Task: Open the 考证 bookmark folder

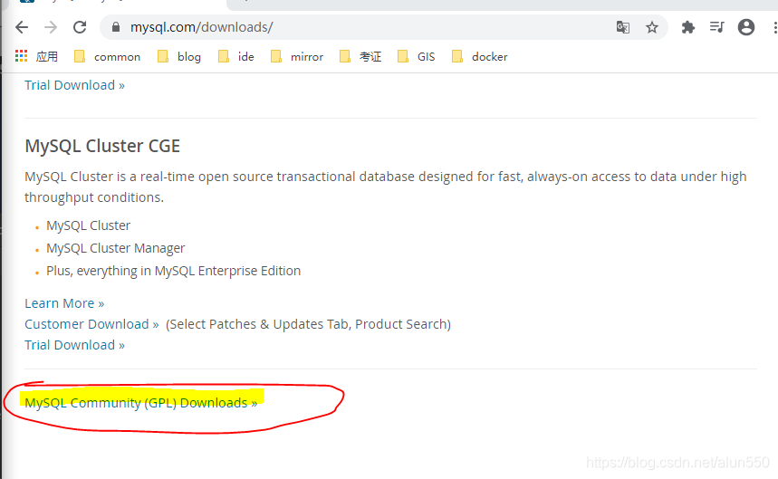Action: (360, 56)
